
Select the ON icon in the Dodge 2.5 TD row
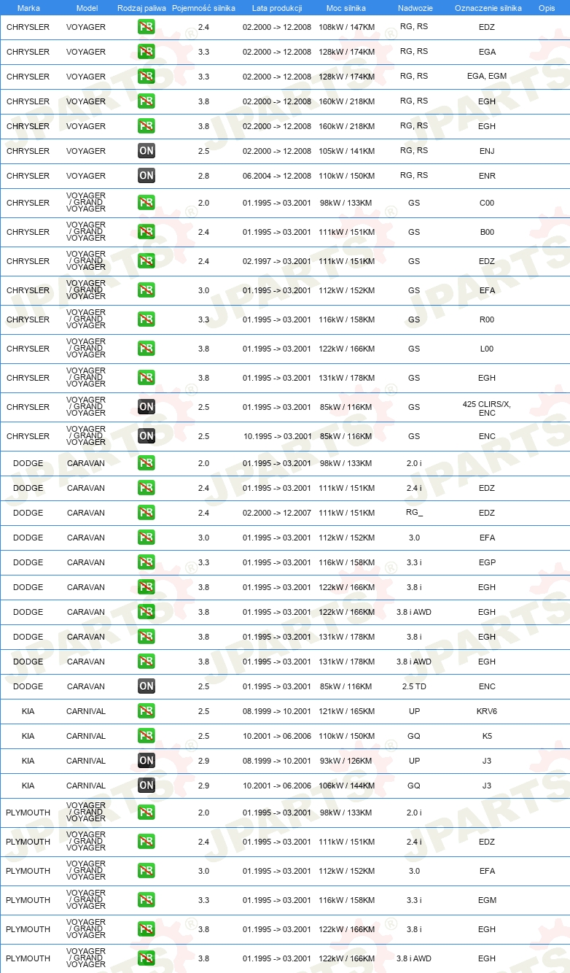click(x=147, y=686)
